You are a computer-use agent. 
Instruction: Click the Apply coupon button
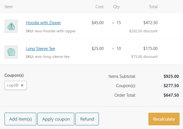(56, 119)
